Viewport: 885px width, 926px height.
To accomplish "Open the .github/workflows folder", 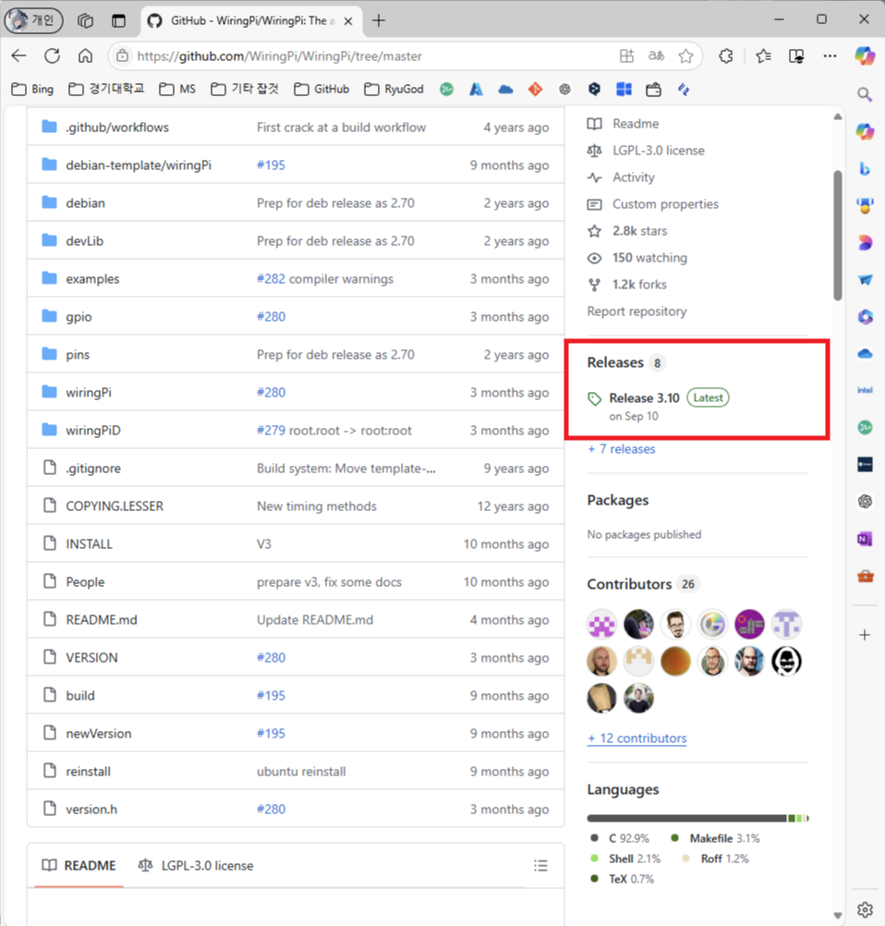I will pos(117,127).
